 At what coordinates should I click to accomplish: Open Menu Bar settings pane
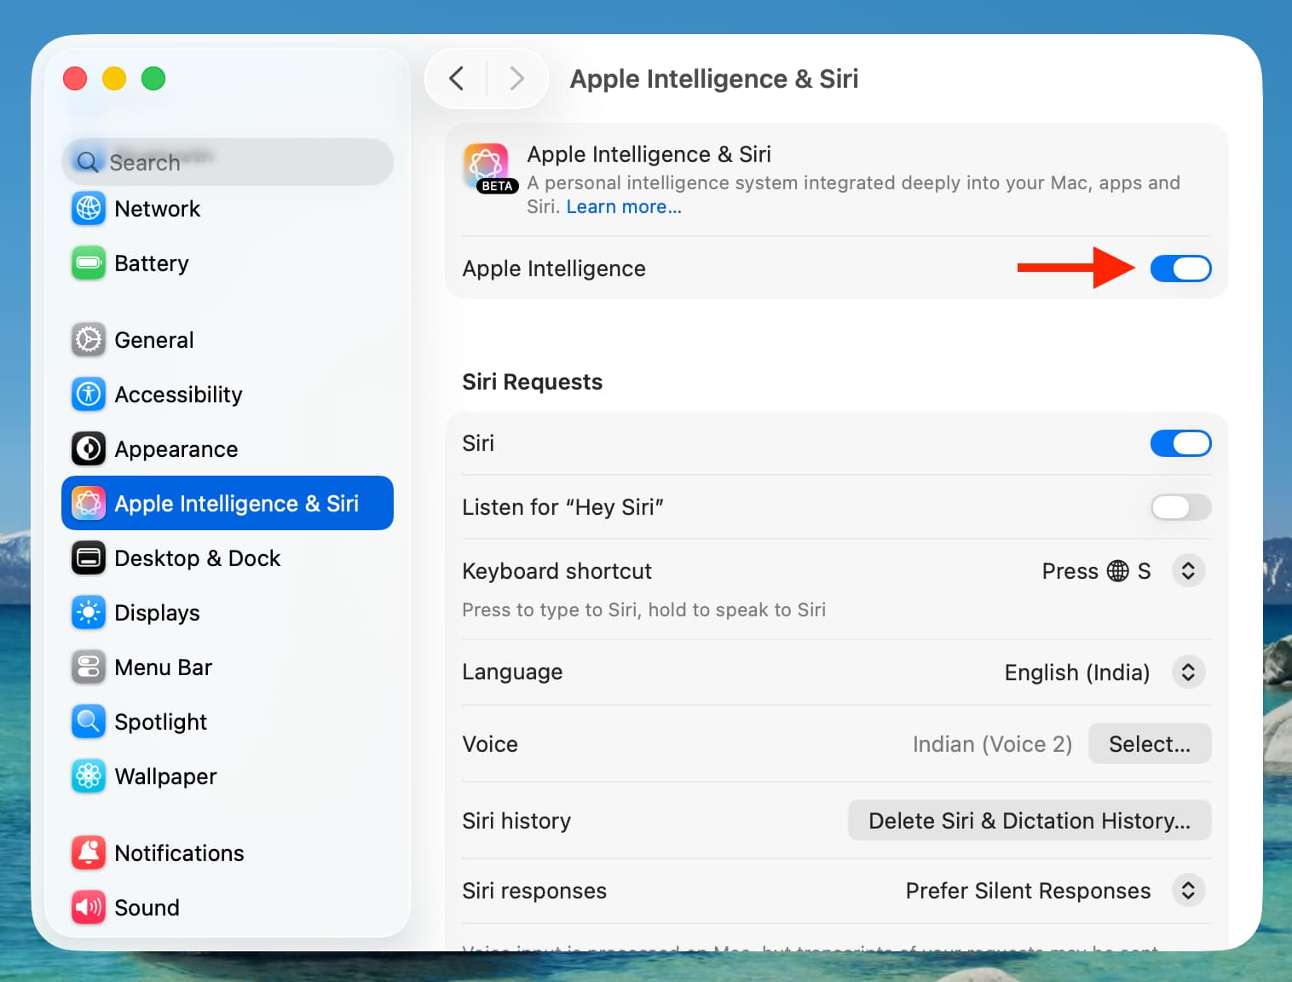[228, 667]
